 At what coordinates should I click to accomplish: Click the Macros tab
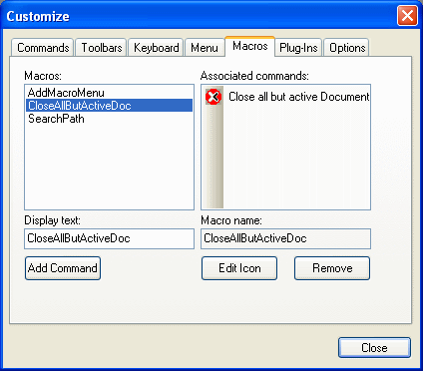pyautogui.click(x=250, y=46)
